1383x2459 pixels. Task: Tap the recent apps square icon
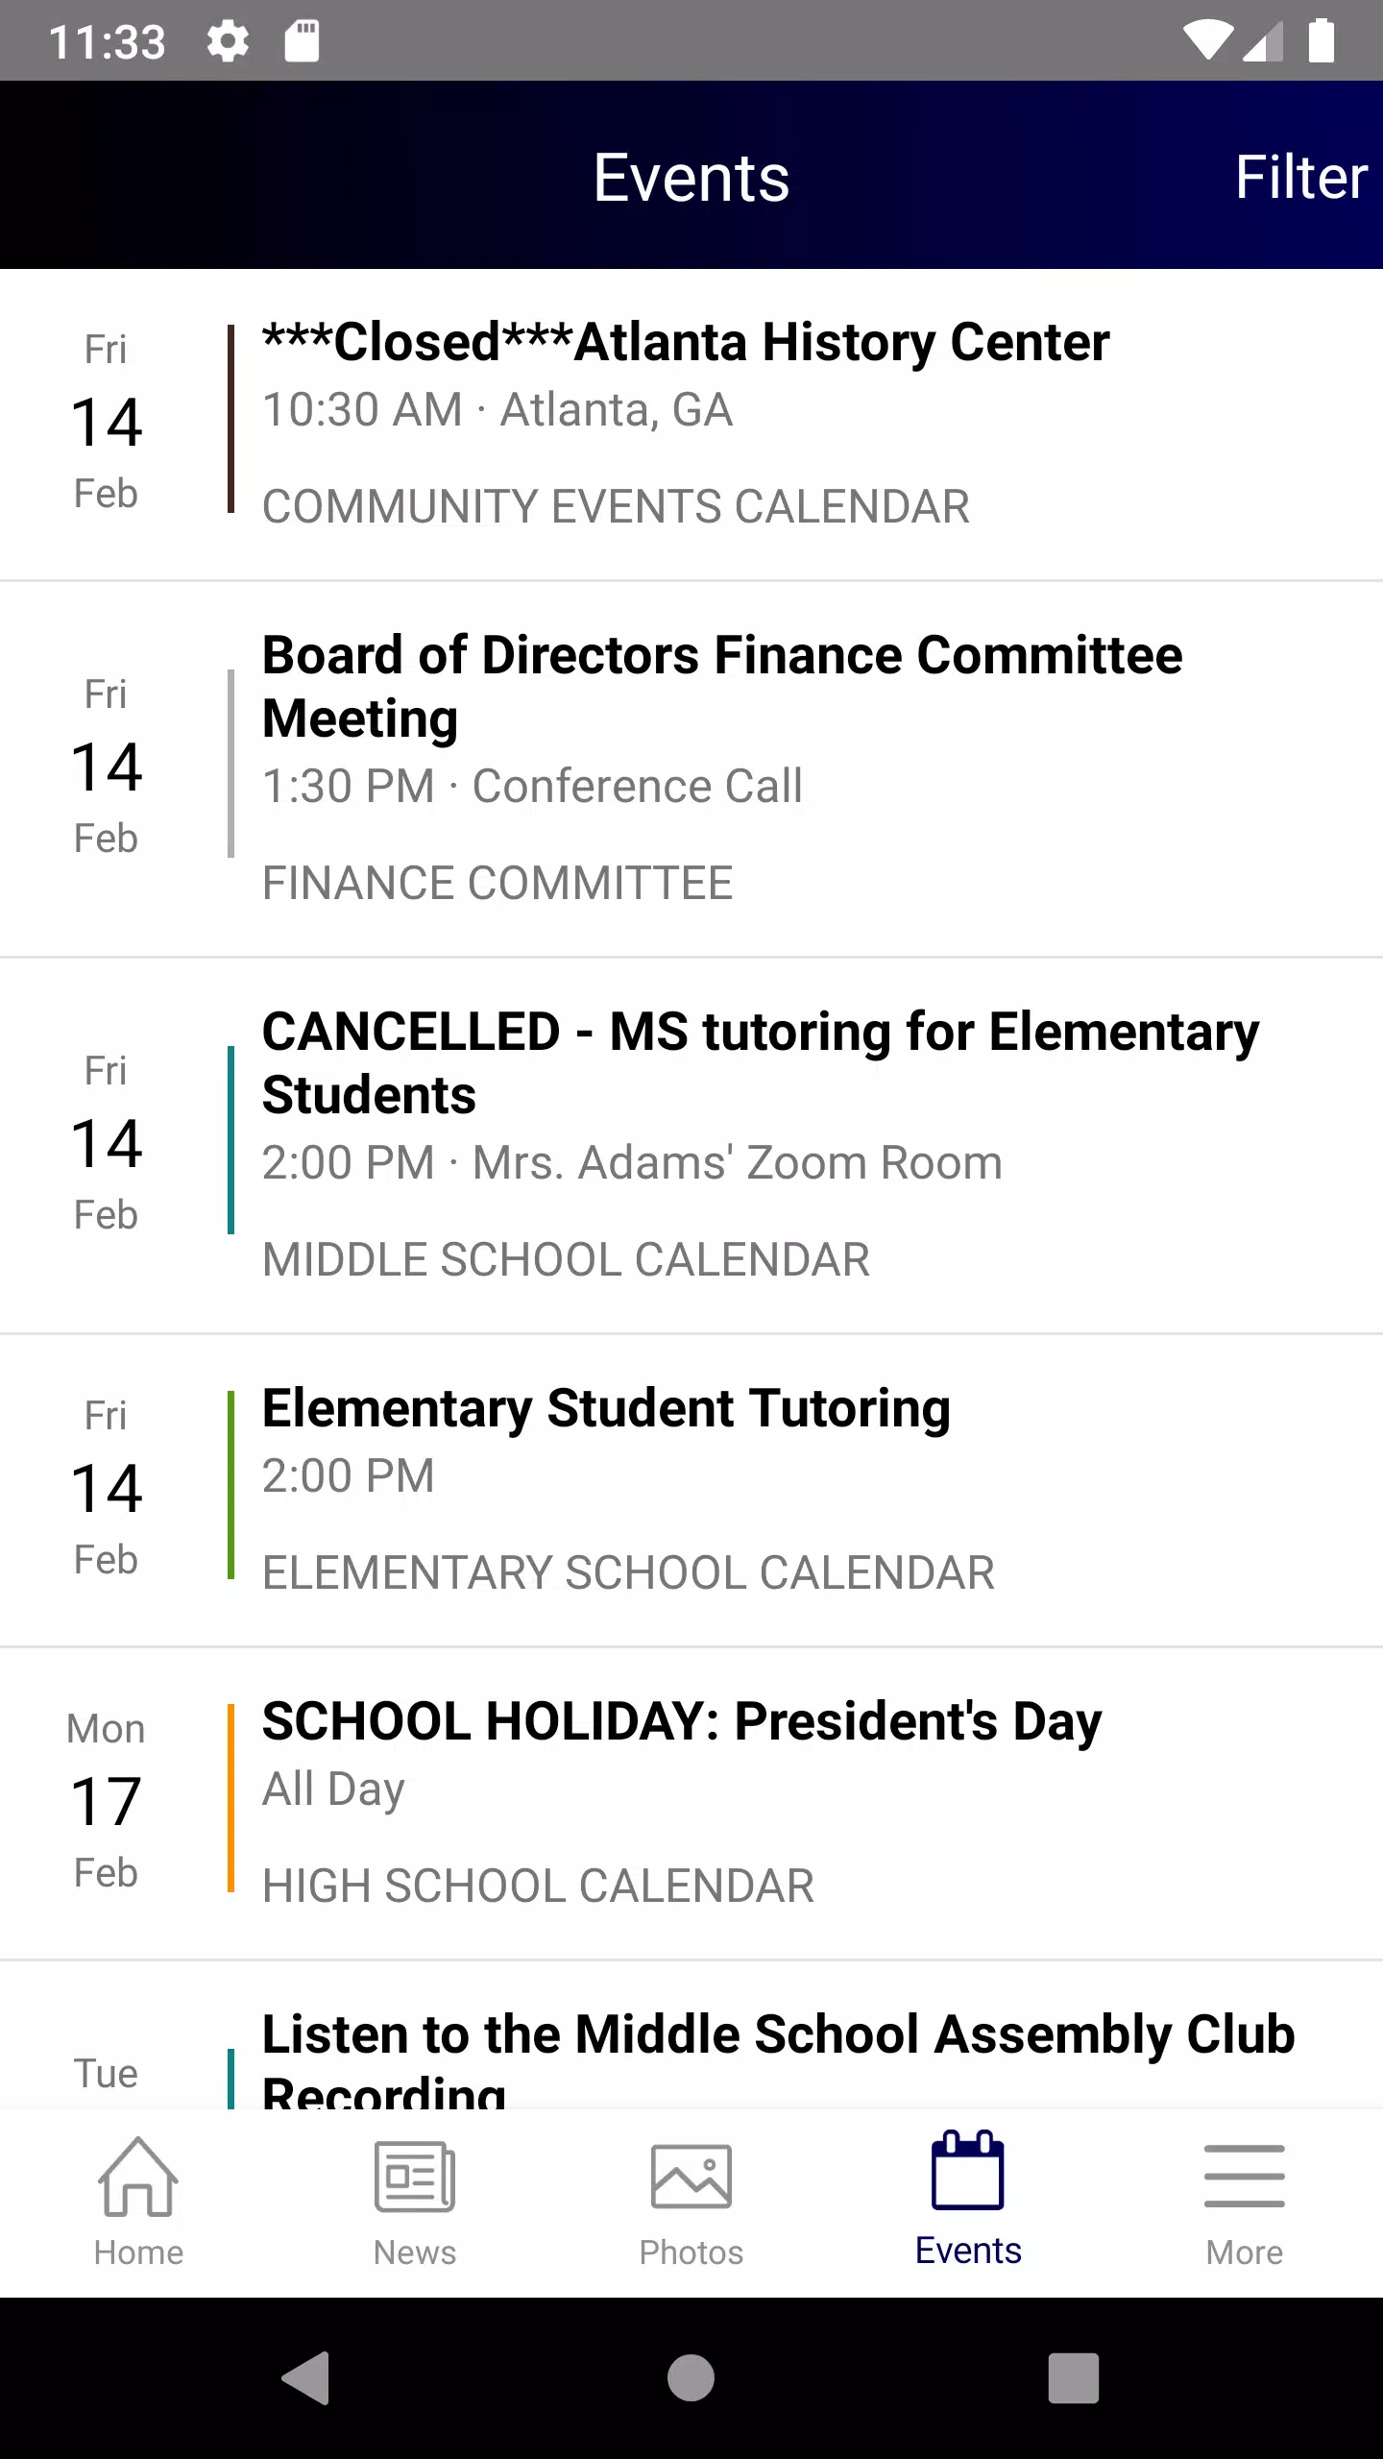(1074, 2378)
